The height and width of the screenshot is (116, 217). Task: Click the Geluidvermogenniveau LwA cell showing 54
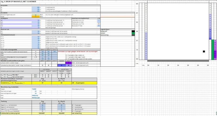[x=36, y=15]
